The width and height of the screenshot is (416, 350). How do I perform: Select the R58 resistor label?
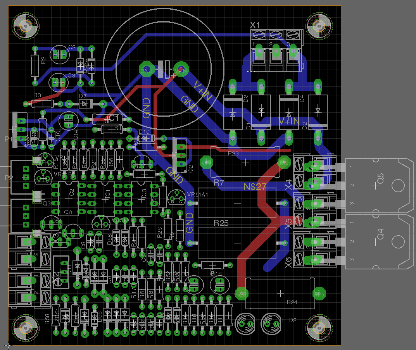(x=47, y=319)
